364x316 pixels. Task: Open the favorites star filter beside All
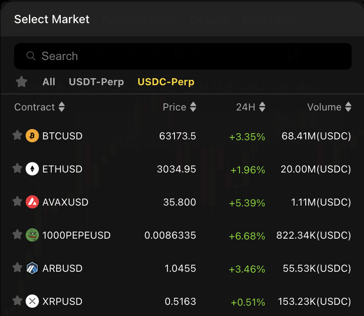tap(22, 82)
